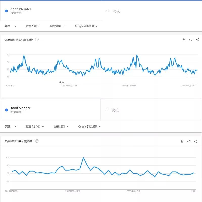Open Google 网页搜索 dropdown under hand blender
The image size is (202, 202).
click(86, 26)
